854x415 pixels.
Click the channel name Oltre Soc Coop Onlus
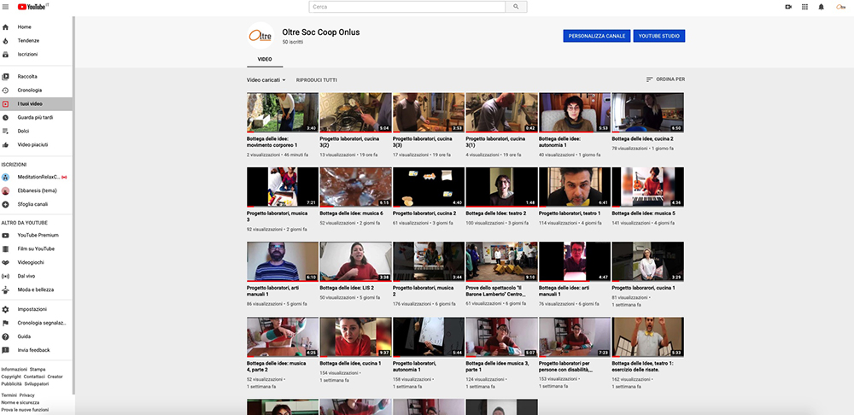click(321, 32)
